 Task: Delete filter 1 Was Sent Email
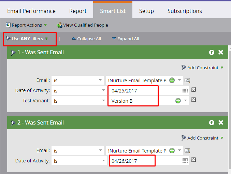coord(221,52)
